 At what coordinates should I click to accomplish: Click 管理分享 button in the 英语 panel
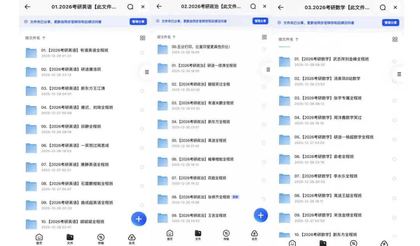coord(138,22)
